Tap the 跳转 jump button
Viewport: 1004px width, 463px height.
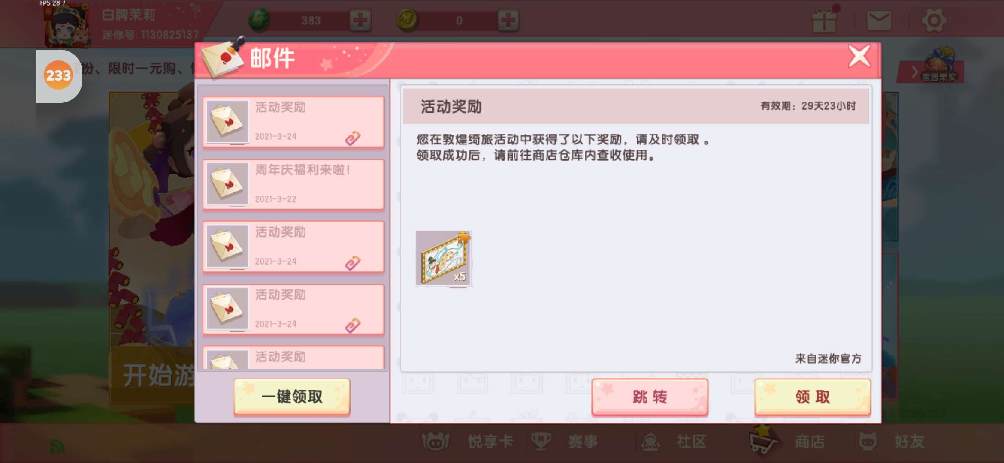(650, 397)
